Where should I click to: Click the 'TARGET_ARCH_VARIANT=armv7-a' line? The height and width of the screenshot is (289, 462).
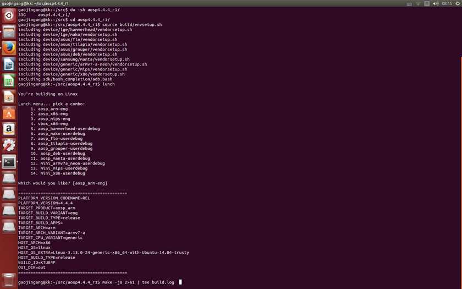coord(52,233)
